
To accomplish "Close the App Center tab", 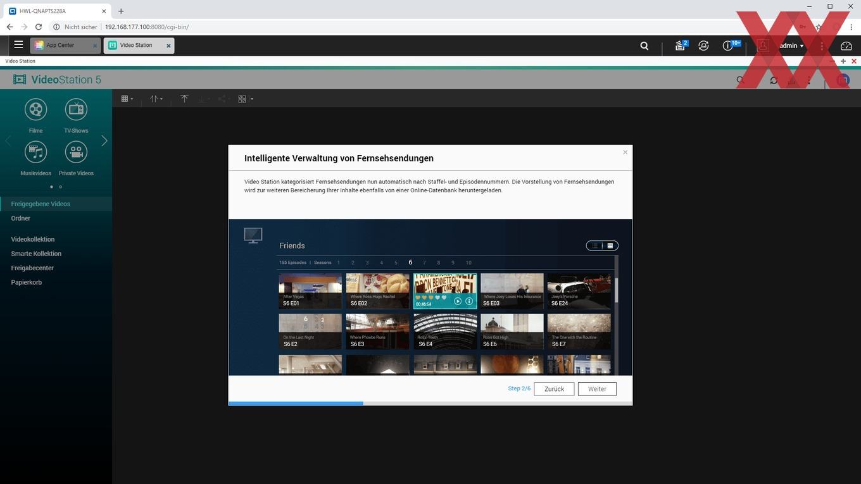I will point(95,46).
